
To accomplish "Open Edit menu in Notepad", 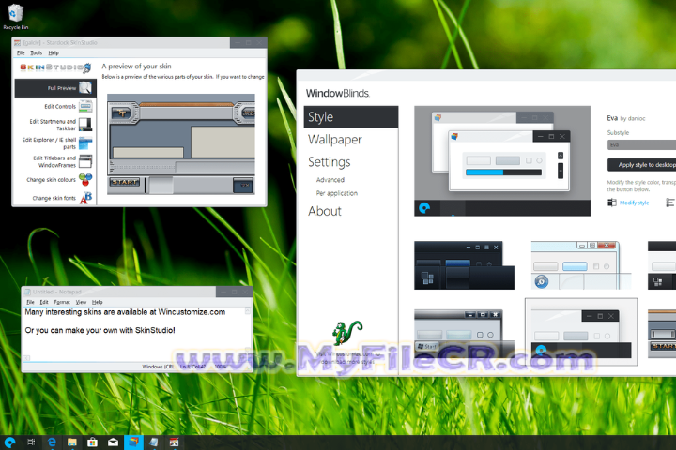I will (x=44, y=302).
